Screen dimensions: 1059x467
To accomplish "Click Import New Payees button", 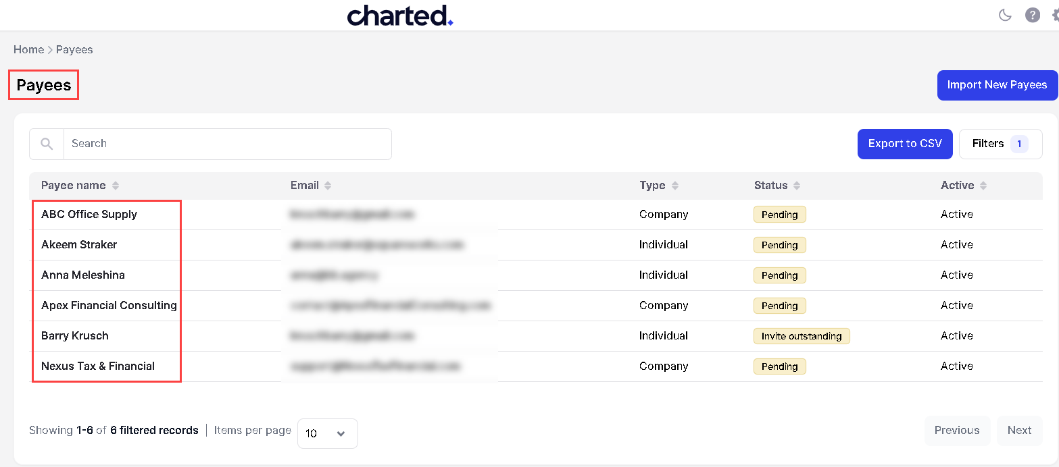I will click(997, 85).
